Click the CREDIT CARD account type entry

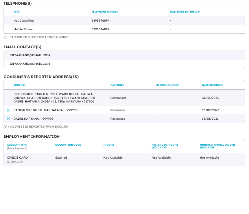tap(17, 157)
